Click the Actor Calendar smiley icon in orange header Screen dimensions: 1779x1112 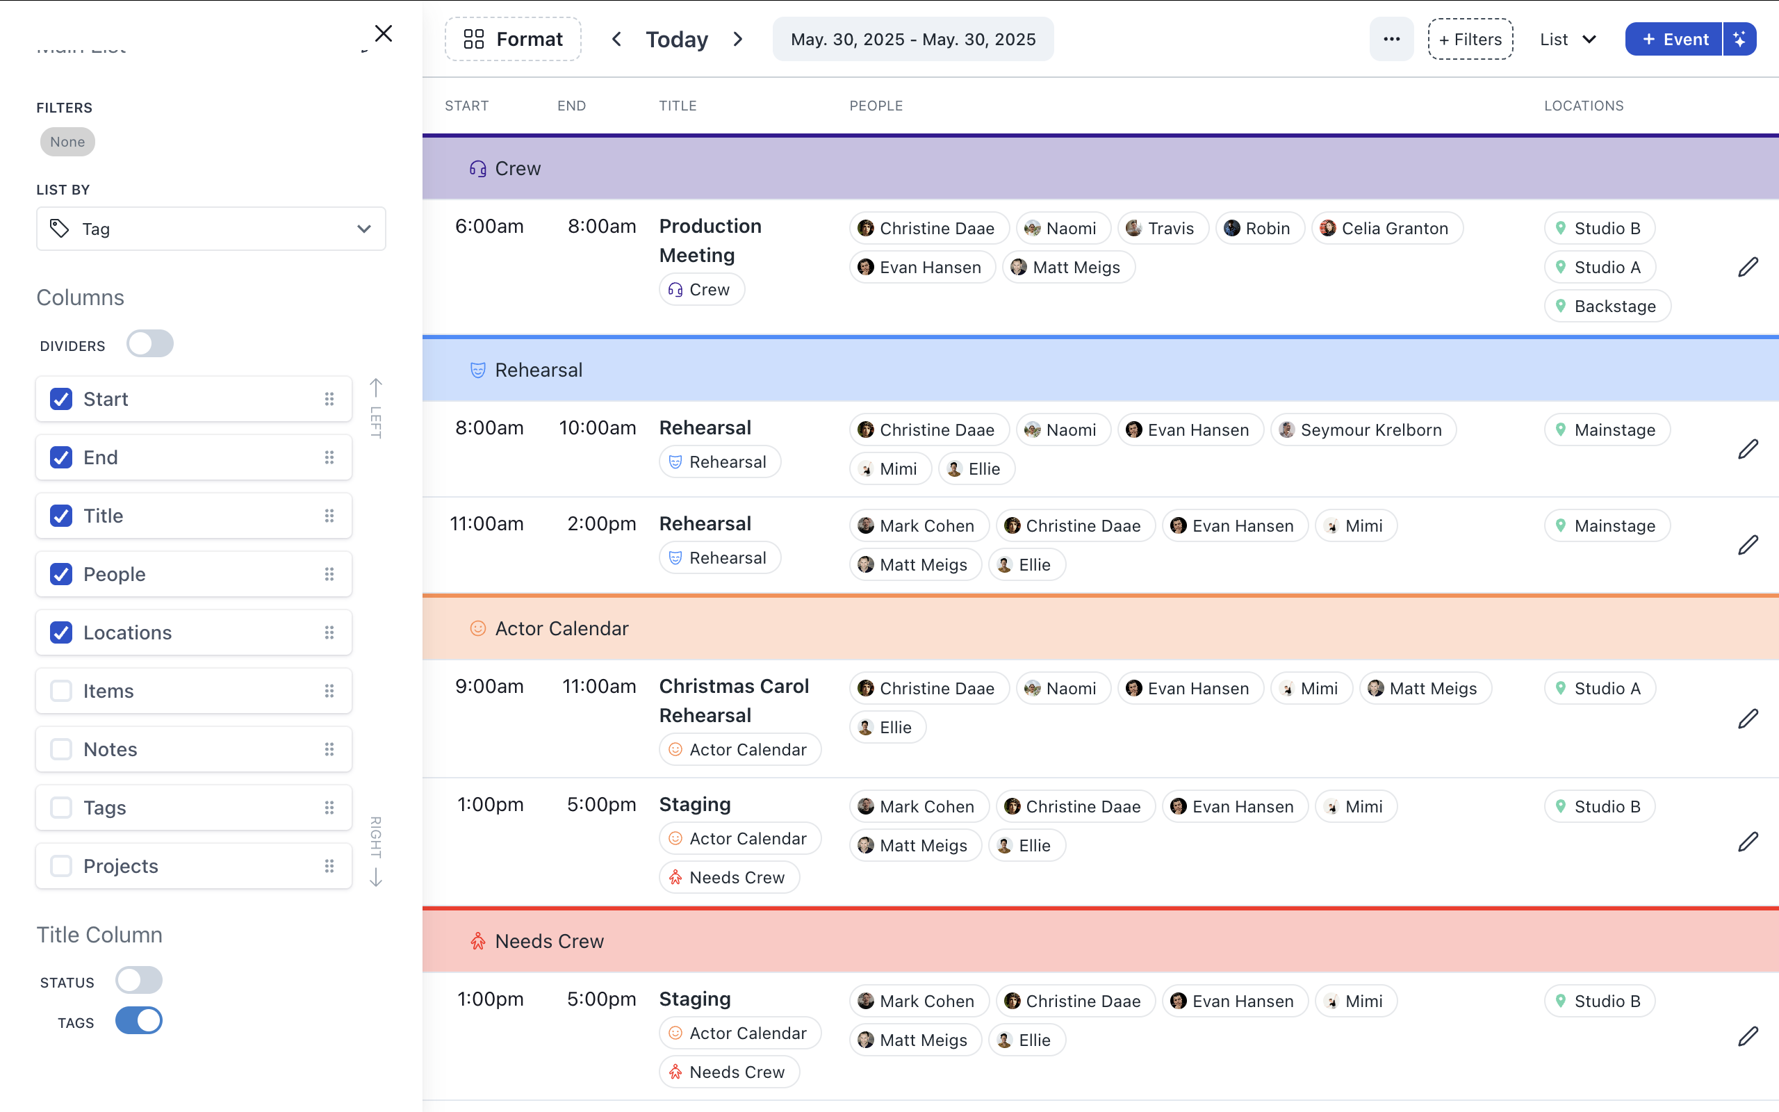[478, 628]
